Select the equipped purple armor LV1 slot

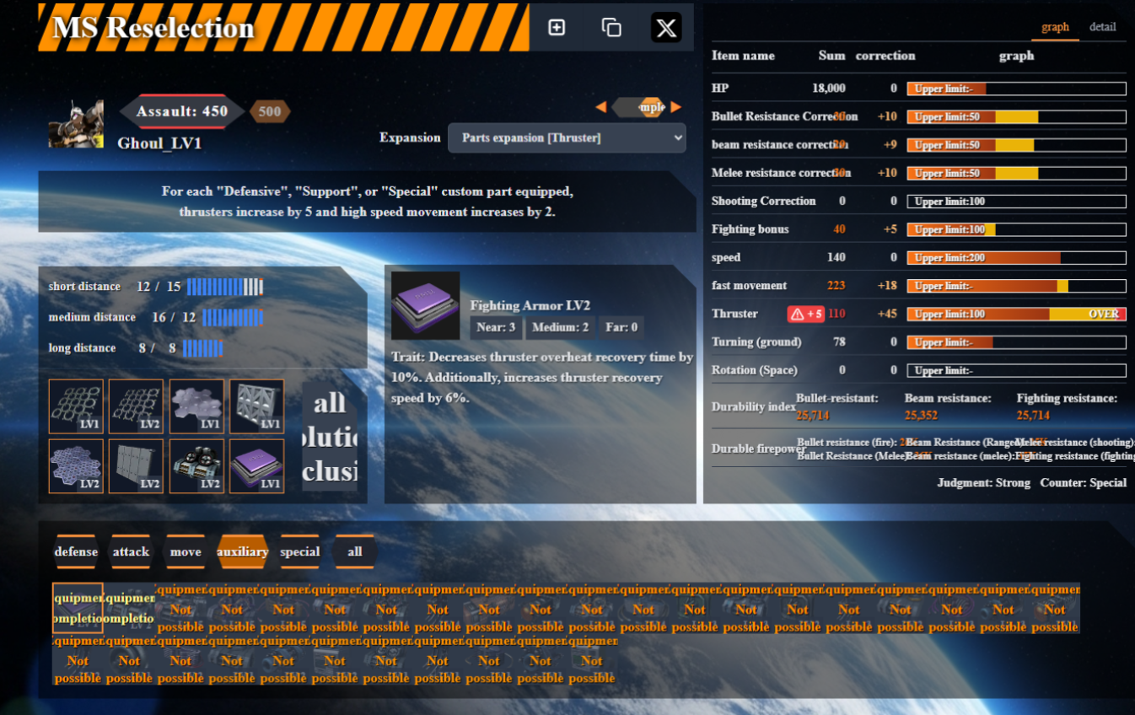[x=256, y=466]
